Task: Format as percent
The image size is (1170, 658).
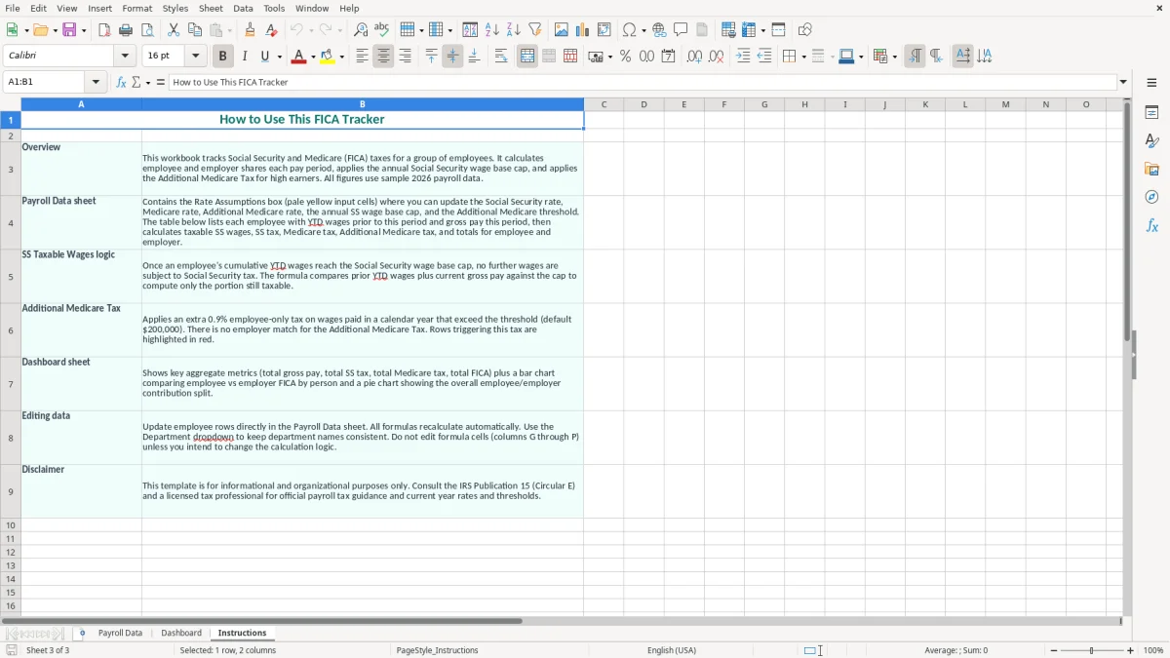Action: 625,57
